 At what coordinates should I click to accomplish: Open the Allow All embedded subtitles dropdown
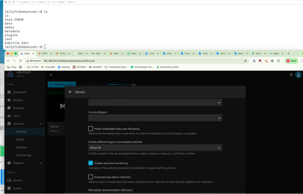coord(155,148)
